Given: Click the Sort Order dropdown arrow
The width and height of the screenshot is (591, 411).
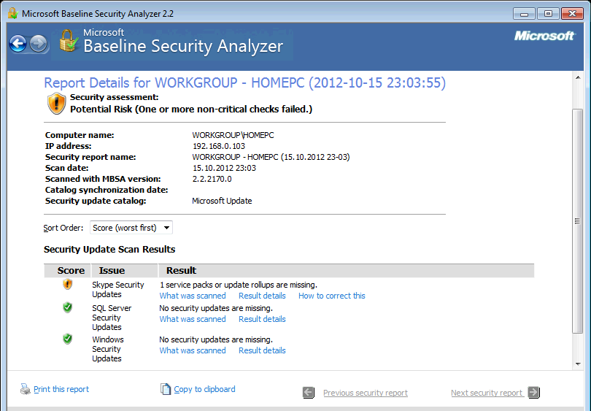Looking at the screenshot, I should [166, 228].
